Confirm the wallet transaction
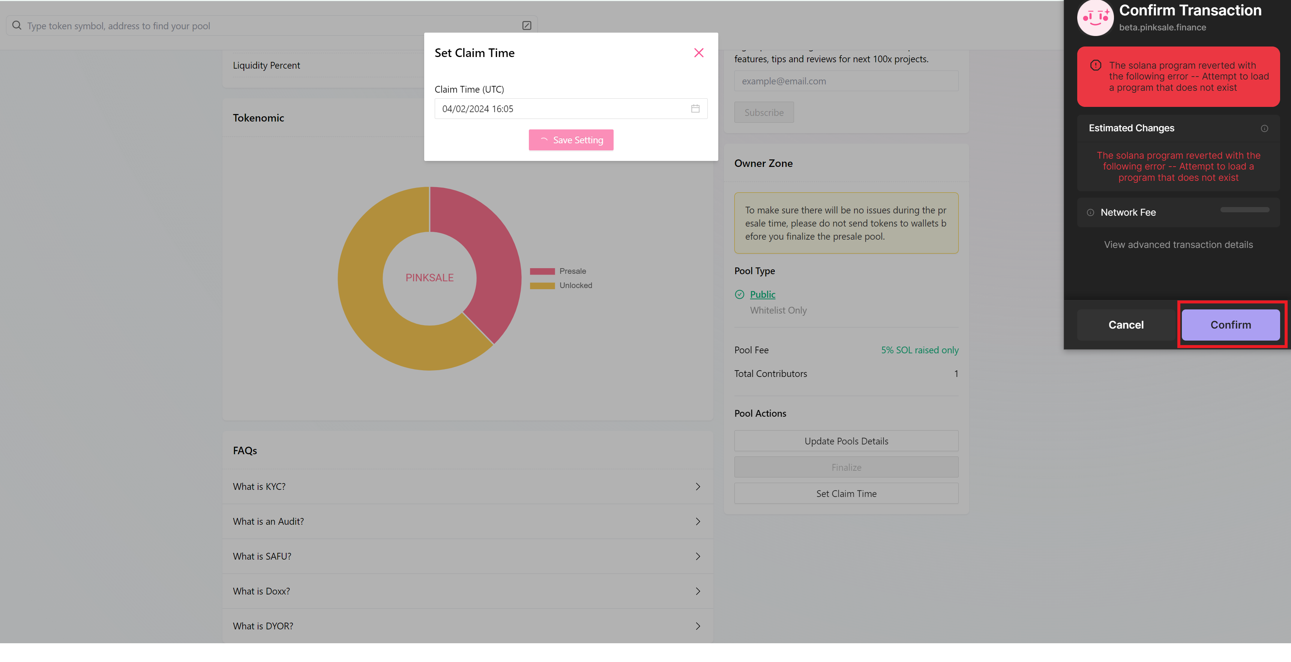The height and width of the screenshot is (662, 1291). coord(1230,325)
